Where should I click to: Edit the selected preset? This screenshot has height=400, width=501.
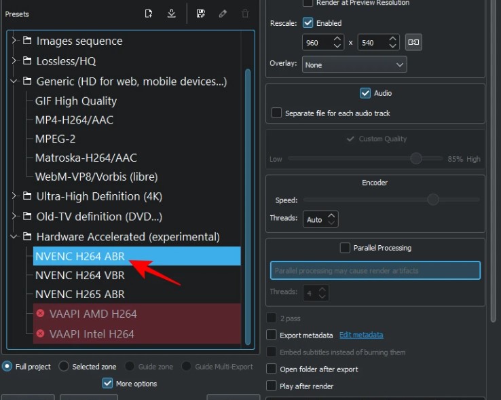click(223, 14)
